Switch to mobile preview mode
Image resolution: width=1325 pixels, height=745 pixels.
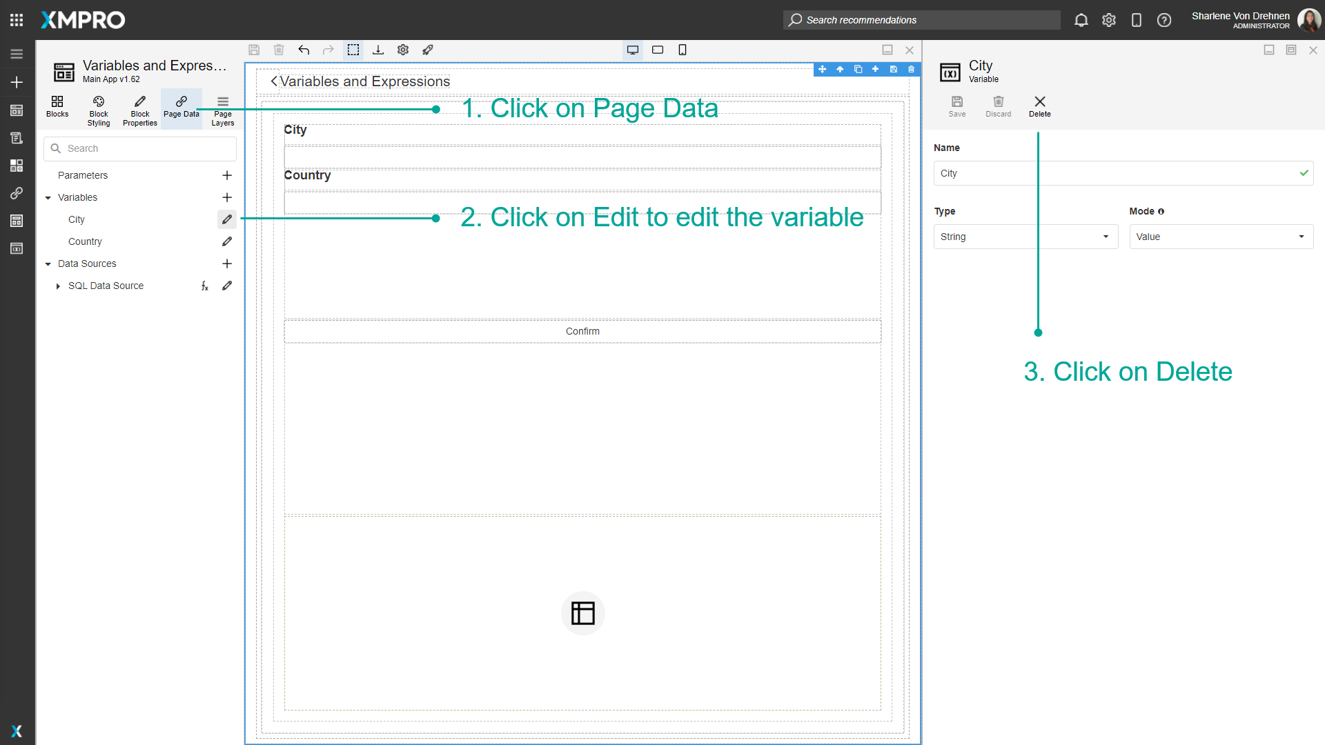683,50
